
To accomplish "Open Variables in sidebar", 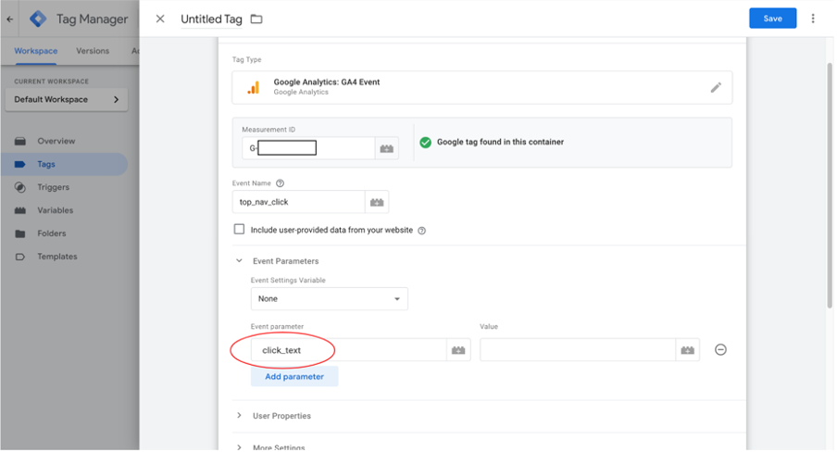I will point(55,210).
